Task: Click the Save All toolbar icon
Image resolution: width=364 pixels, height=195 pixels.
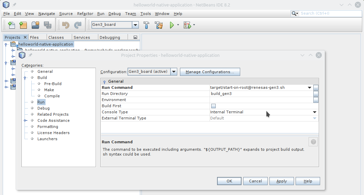Action: coord(48,25)
